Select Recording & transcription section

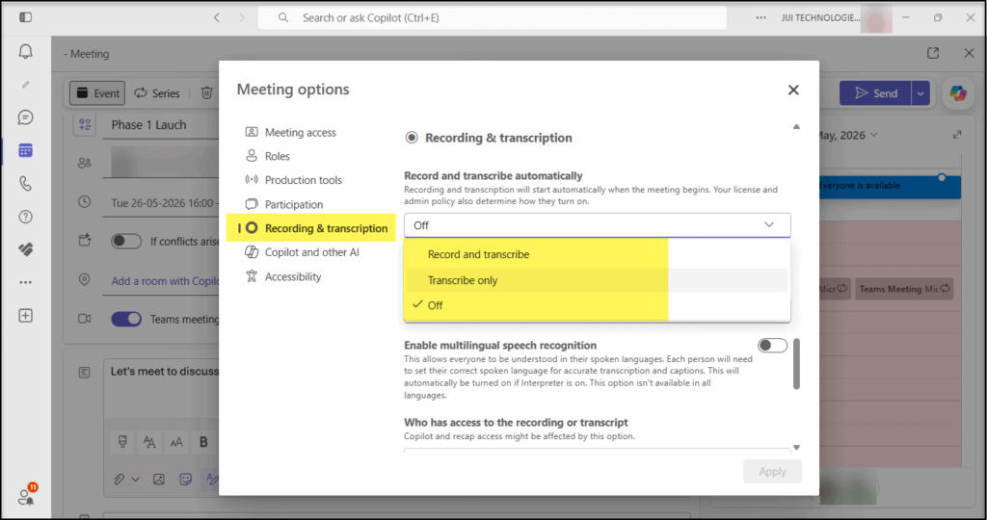pyautogui.click(x=311, y=228)
